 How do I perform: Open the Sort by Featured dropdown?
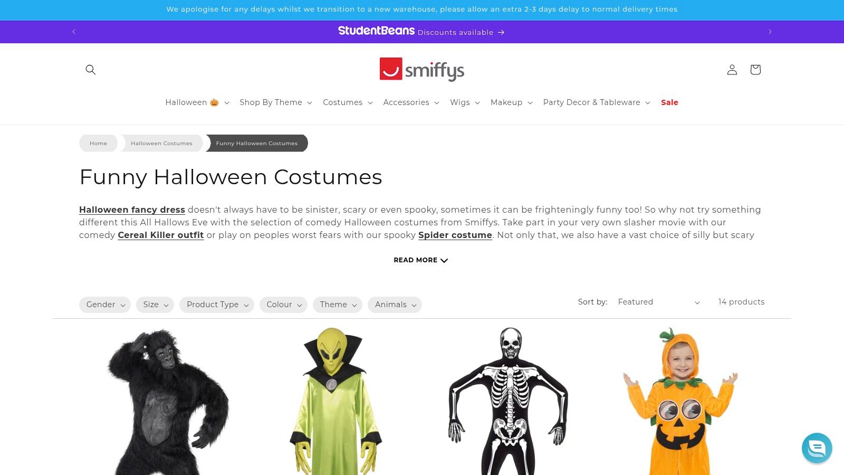click(x=659, y=302)
